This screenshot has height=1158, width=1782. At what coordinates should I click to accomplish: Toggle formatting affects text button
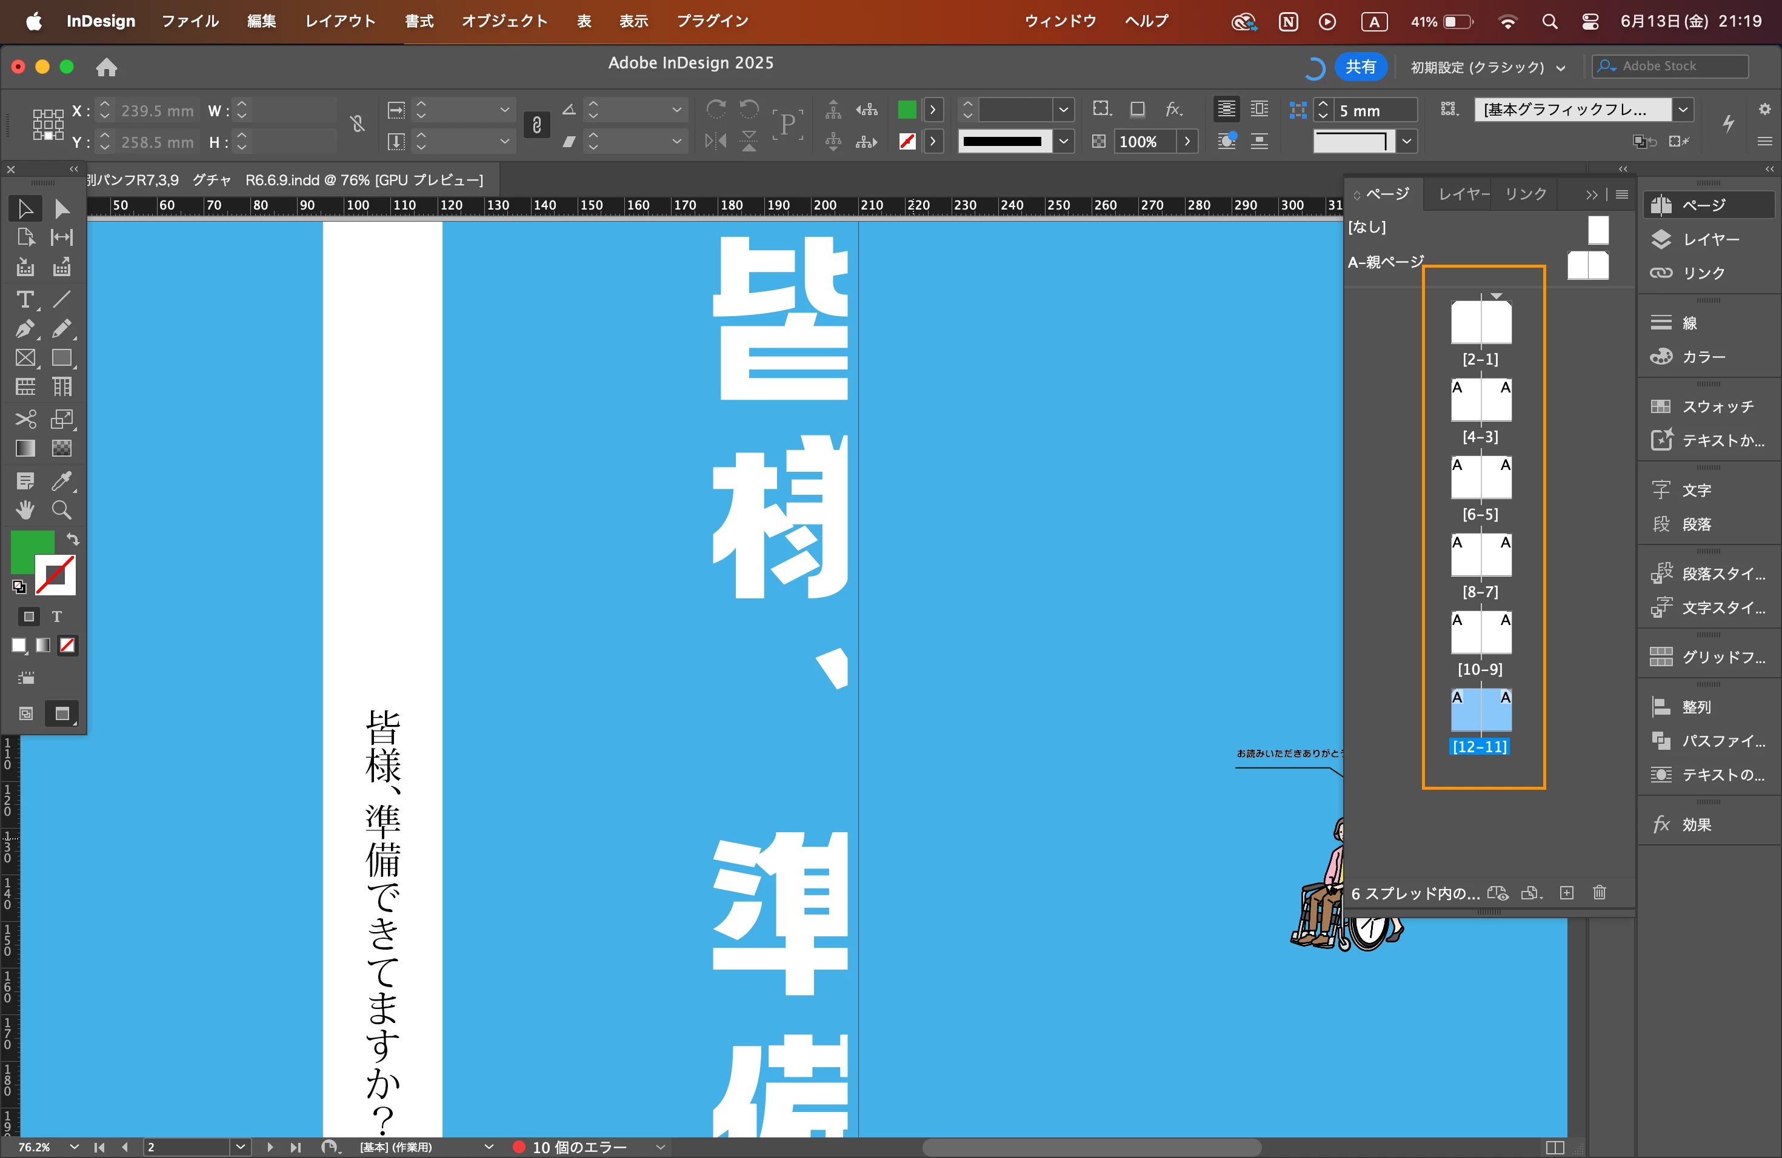[57, 617]
